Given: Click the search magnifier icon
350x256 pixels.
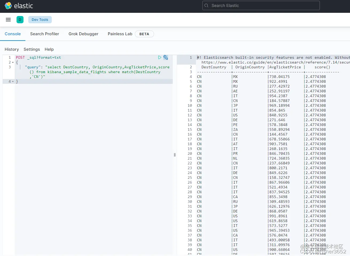Looking at the screenshot, I should [206, 6].
